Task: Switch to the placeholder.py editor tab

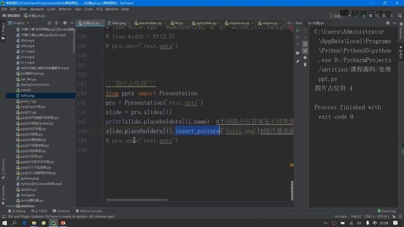Action: pos(150,23)
